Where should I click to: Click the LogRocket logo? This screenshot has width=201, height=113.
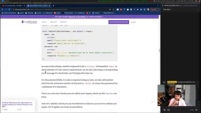click(x=29, y=22)
